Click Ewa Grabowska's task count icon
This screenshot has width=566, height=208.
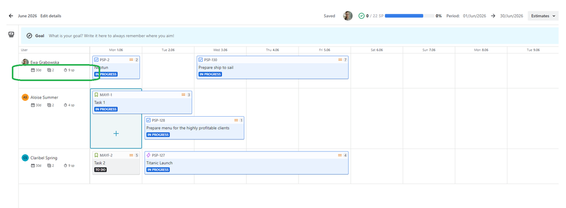(49, 70)
